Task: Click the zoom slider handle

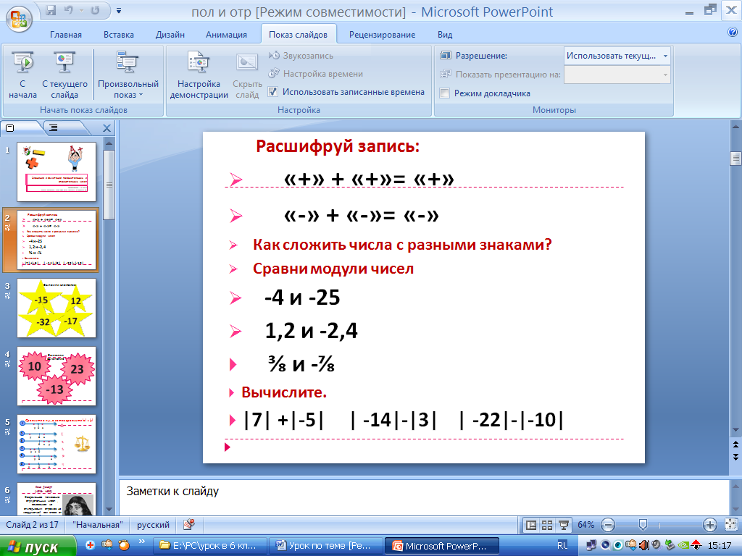Action: click(643, 525)
